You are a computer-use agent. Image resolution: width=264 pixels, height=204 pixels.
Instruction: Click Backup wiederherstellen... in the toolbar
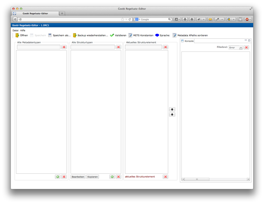tap(90, 35)
